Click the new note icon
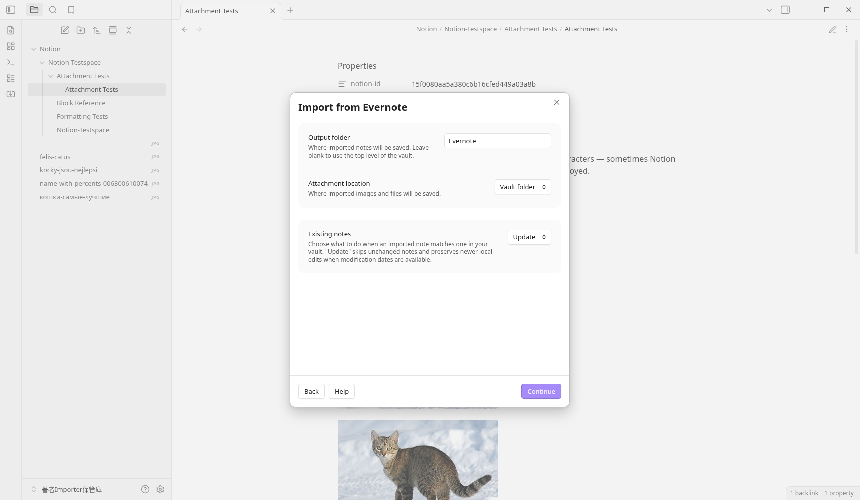 tap(65, 30)
